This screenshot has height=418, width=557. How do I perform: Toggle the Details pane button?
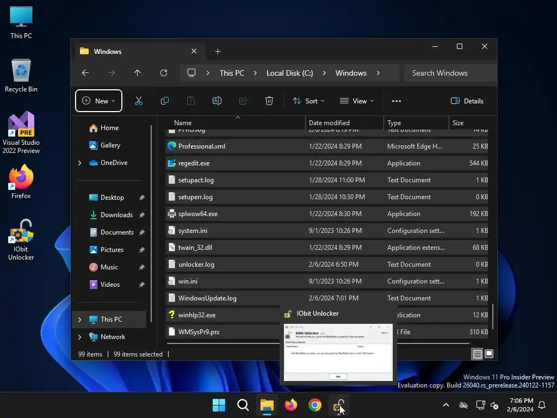pos(467,101)
